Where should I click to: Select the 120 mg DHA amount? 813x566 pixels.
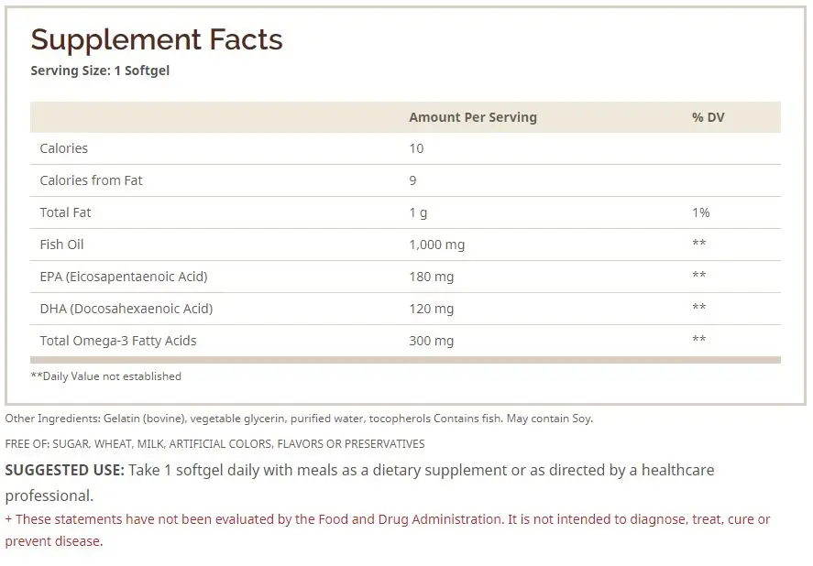pyautogui.click(x=432, y=309)
